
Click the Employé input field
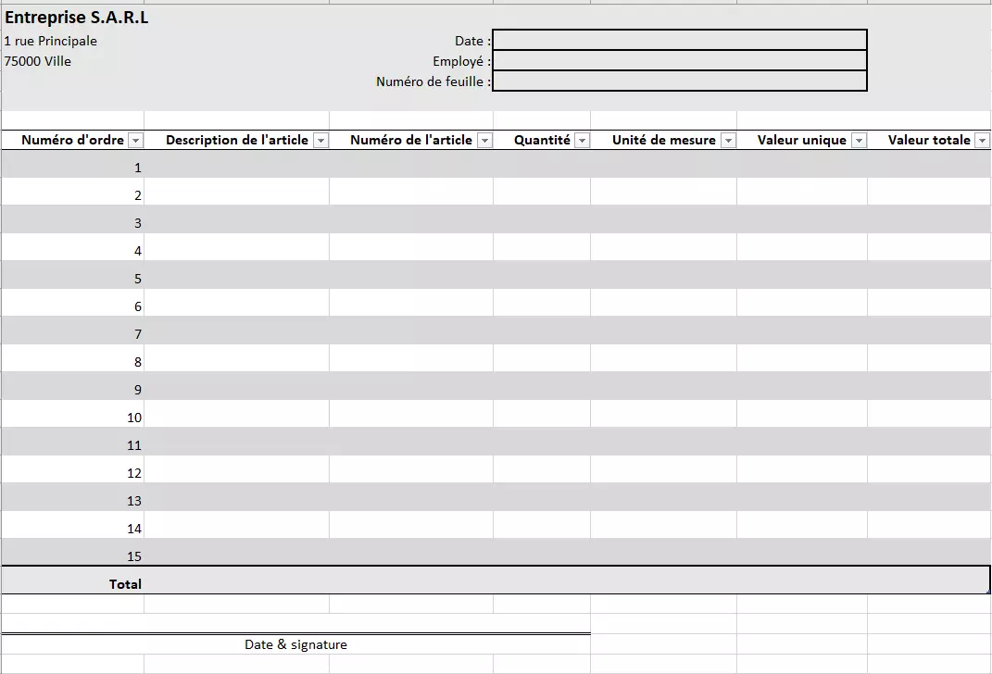point(681,60)
